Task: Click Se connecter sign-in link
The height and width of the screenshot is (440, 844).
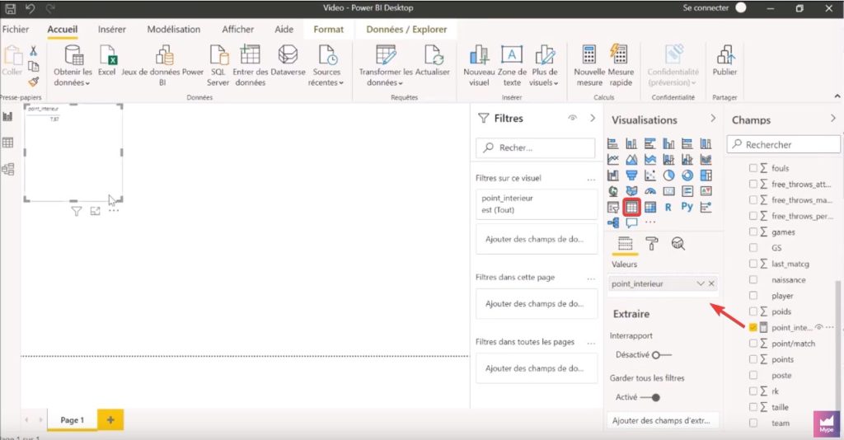Action: [x=706, y=7]
